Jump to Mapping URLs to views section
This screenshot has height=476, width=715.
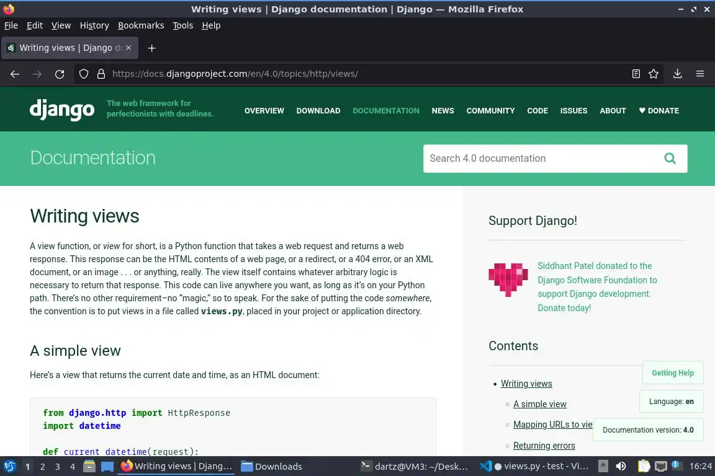pyautogui.click(x=552, y=425)
